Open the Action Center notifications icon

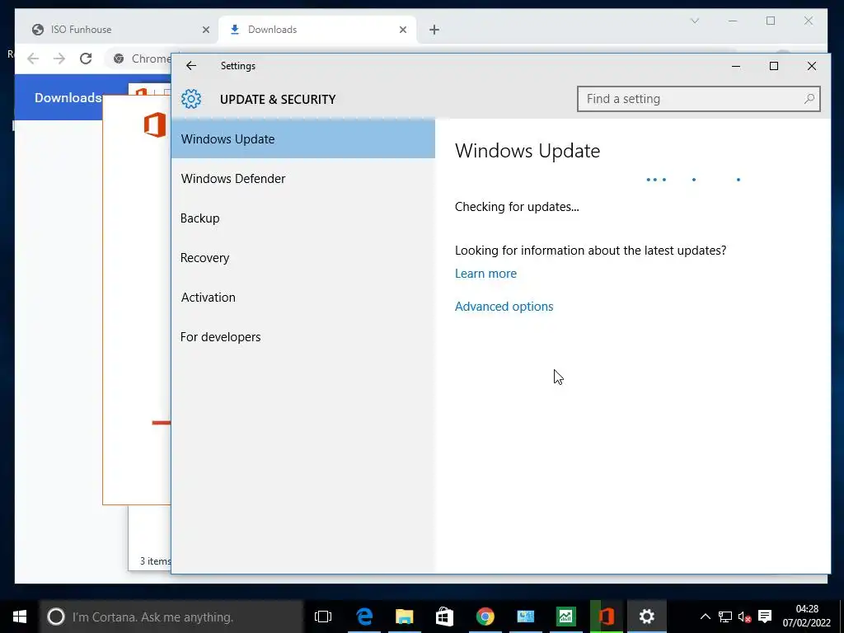point(765,617)
